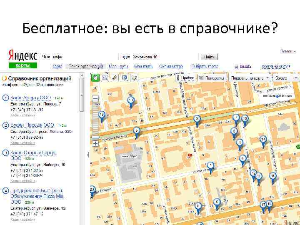
Task: Click numbered circle 4 in results list
Action: (5, 191)
